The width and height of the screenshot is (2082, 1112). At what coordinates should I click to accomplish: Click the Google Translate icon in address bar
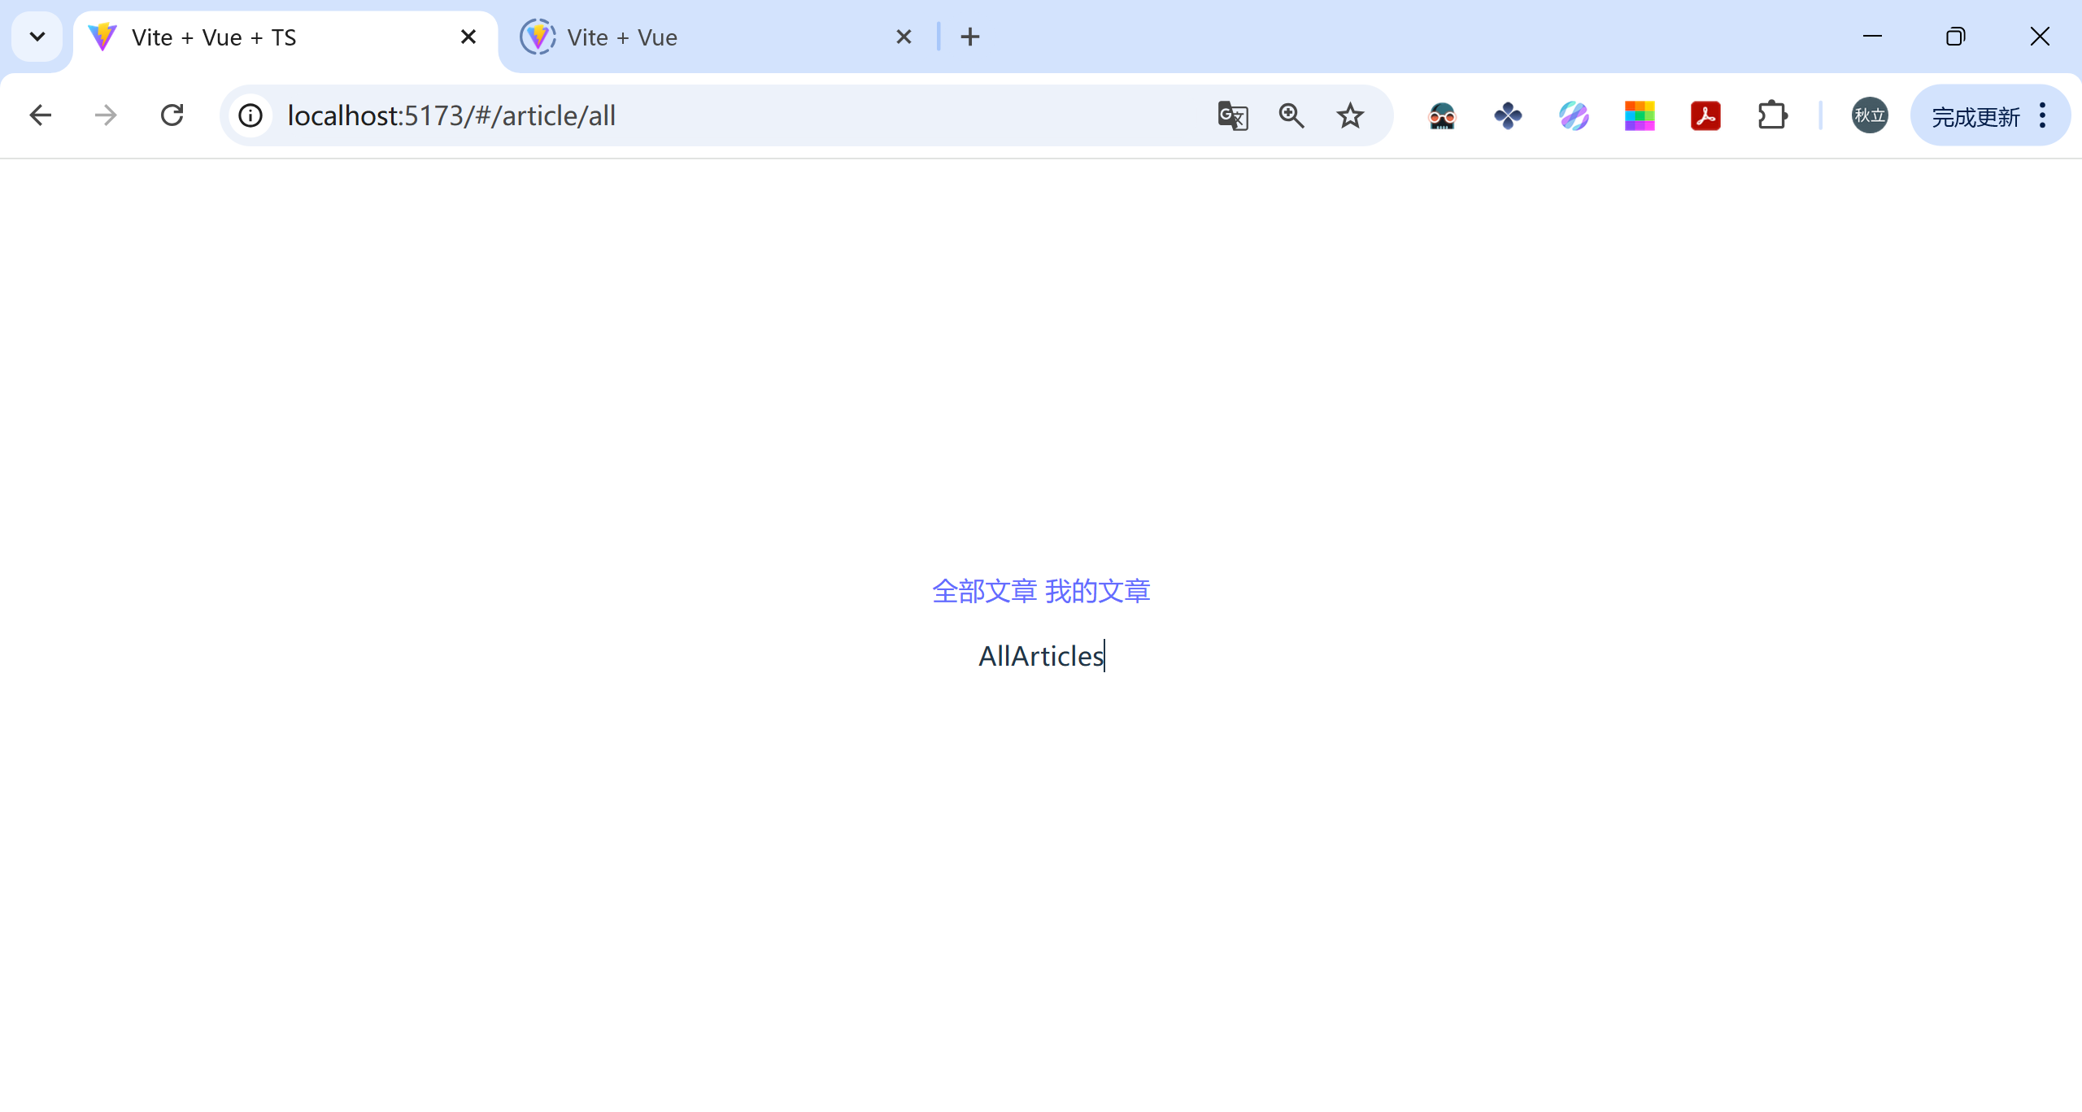[x=1233, y=115]
